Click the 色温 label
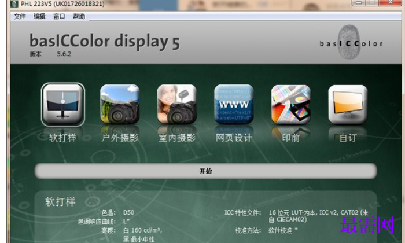The width and height of the screenshot is (405, 243). click(109, 212)
